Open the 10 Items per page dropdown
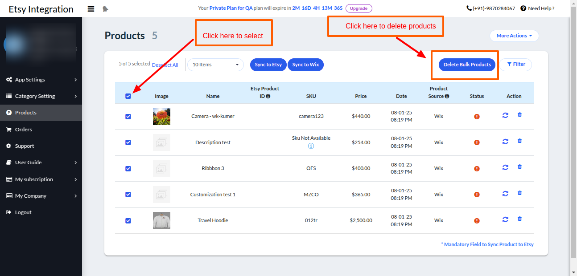This screenshot has height=276, width=577. pyautogui.click(x=215, y=65)
